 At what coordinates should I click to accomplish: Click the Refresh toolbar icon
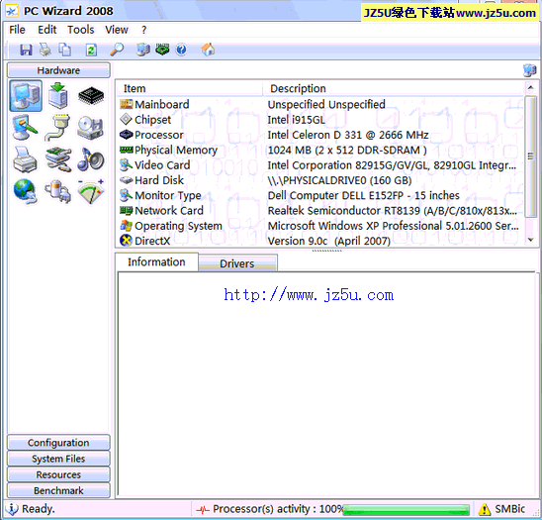(91, 50)
